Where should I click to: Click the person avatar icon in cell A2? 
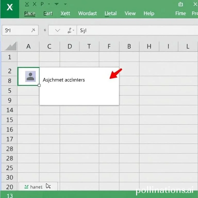30,77
